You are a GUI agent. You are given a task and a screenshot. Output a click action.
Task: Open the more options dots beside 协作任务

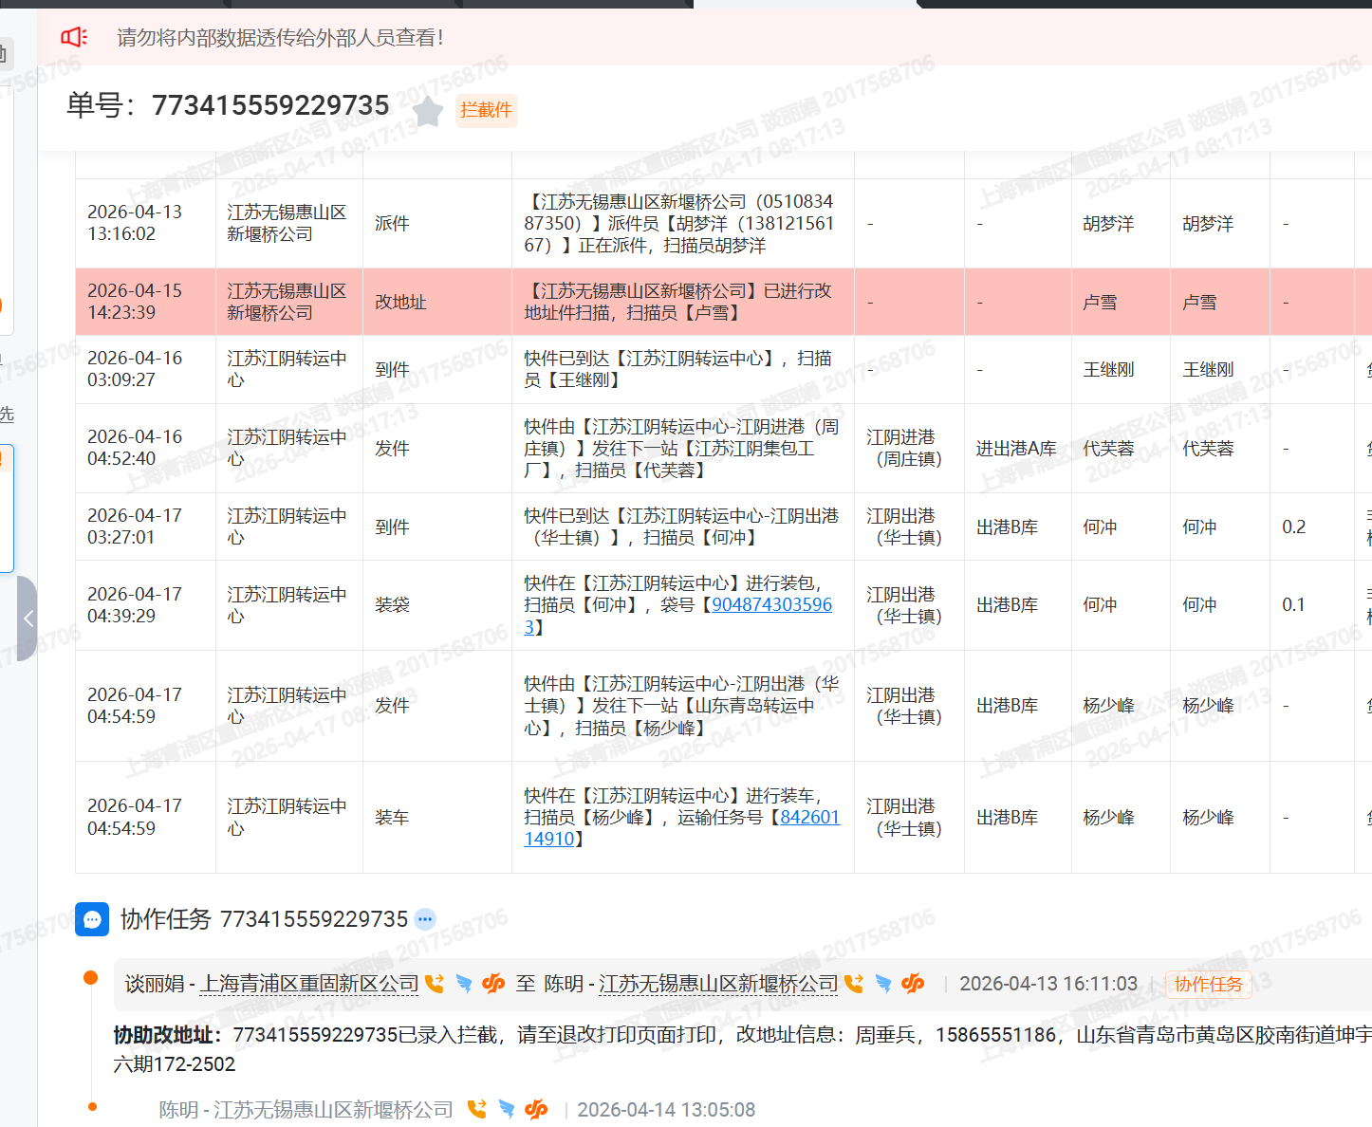pyautogui.click(x=425, y=919)
